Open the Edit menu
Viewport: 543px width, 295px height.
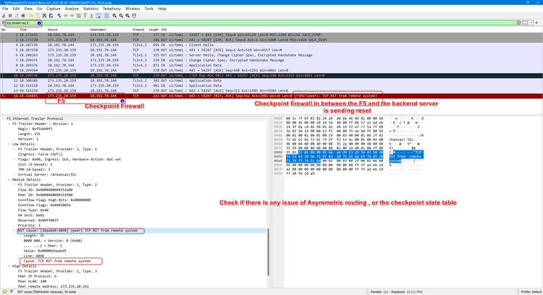point(16,9)
